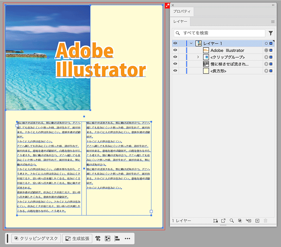Click the text object layer thumbnail
The width and height of the screenshot is (281, 247).
(x=206, y=64)
